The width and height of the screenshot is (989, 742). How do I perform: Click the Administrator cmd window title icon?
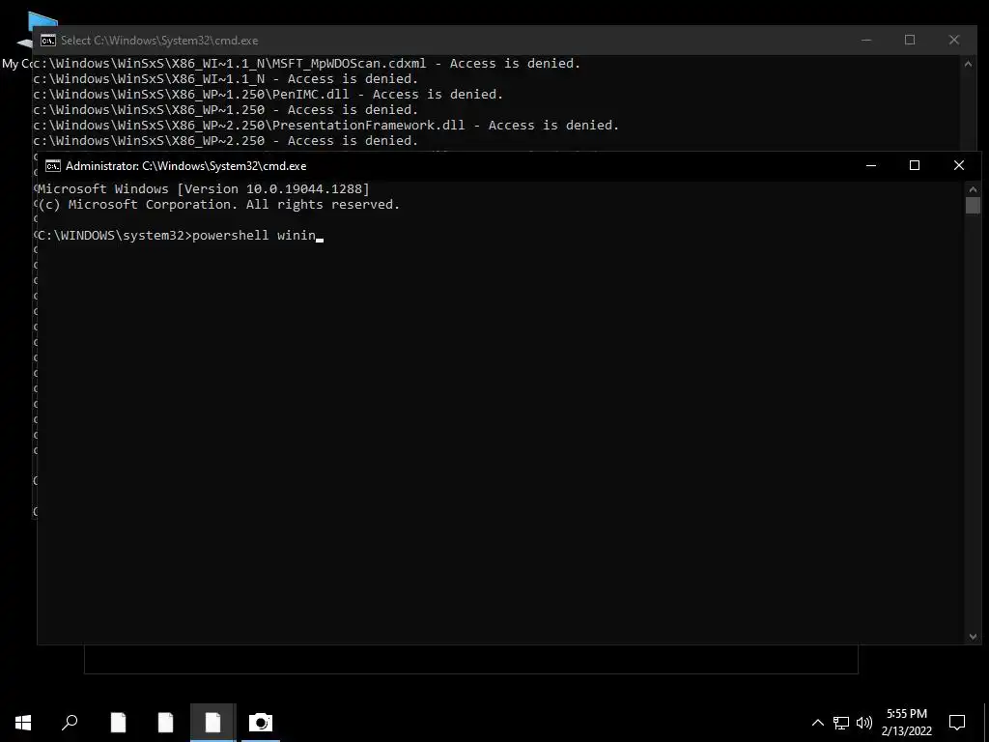[x=53, y=166]
